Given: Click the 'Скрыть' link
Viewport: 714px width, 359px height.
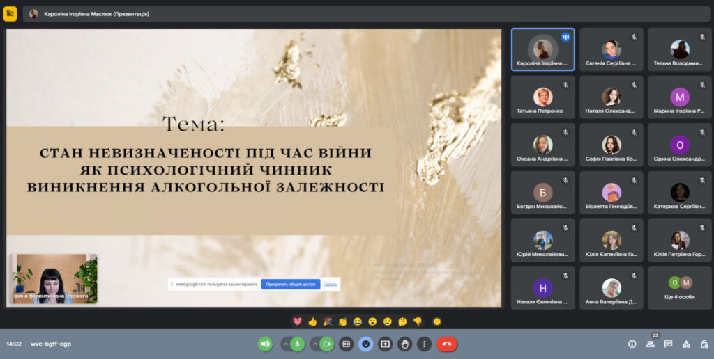Looking at the screenshot, I should coord(331,284).
